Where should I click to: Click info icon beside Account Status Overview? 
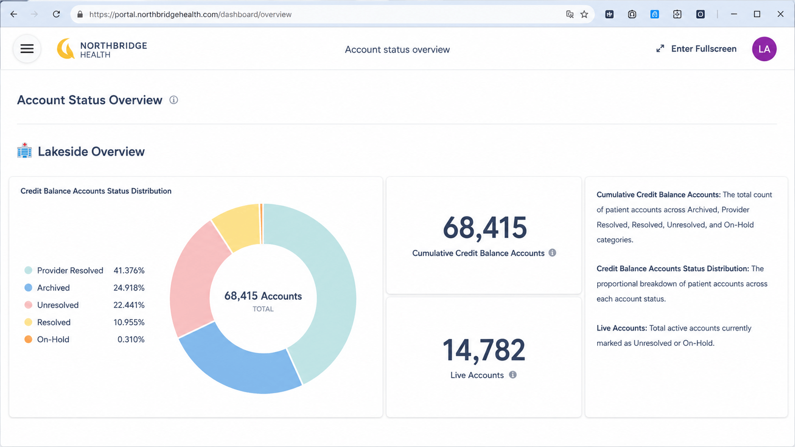174,100
